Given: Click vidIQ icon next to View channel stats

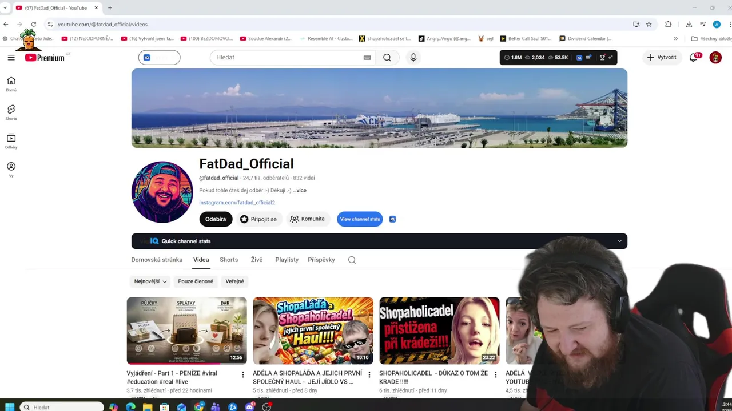Looking at the screenshot, I should (x=392, y=219).
